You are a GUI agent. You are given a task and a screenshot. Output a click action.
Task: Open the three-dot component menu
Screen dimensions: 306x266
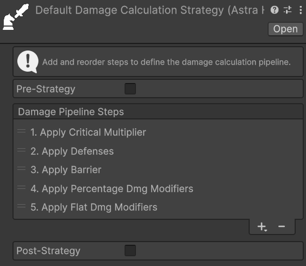pyautogui.click(x=301, y=10)
